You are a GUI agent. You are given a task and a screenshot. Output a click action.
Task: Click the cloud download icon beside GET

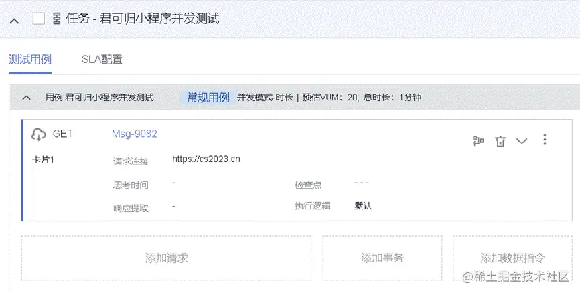pos(39,134)
